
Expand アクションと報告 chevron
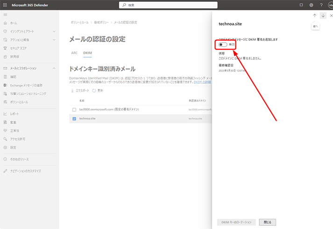pos(54,40)
